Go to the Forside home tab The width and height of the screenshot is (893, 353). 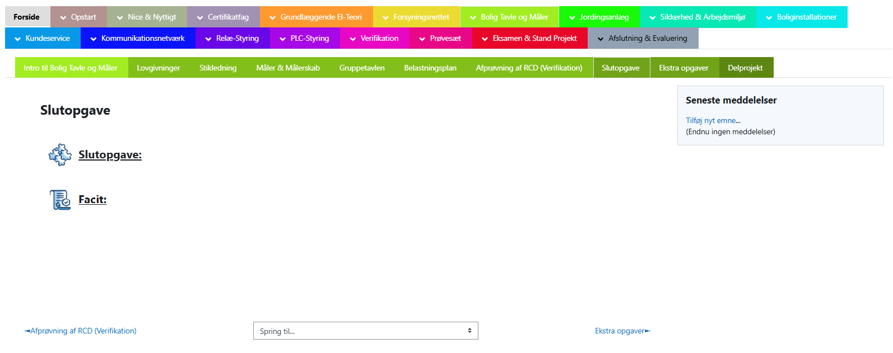tap(27, 17)
